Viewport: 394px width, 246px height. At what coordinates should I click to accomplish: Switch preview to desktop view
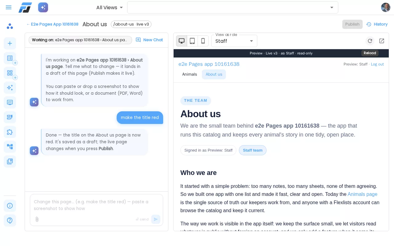tap(182, 41)
